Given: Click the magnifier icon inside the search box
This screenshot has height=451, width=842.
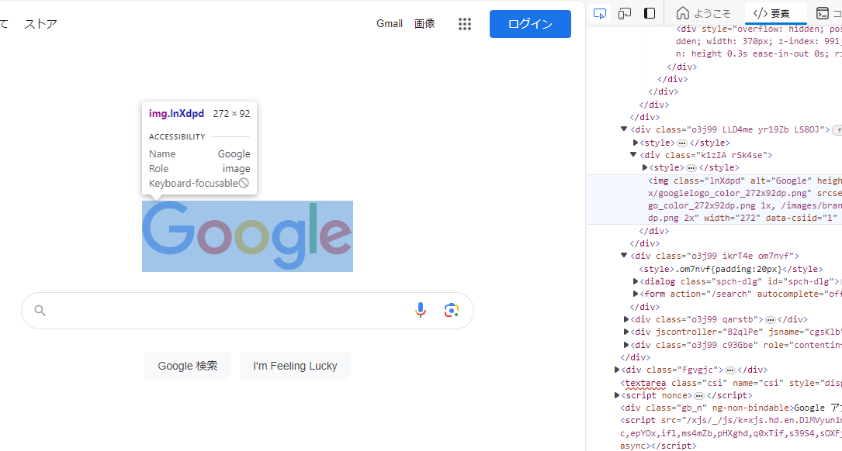Looking at the screenshot, I should pos(40,310).
